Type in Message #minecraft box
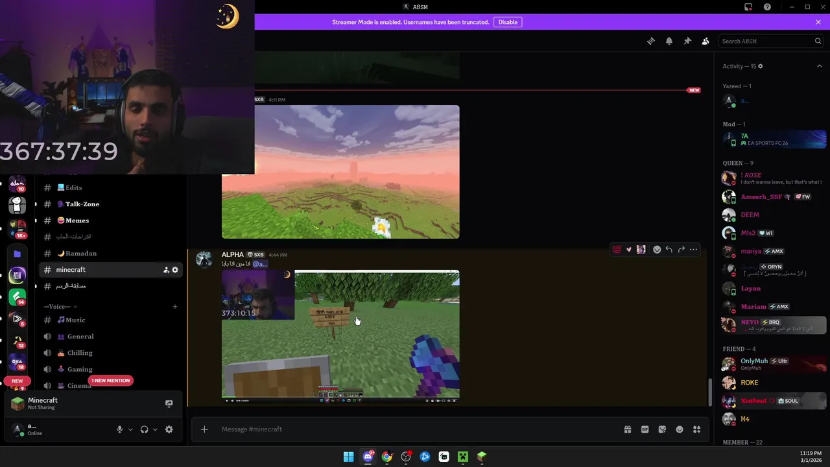 click(x=415, y=429)
